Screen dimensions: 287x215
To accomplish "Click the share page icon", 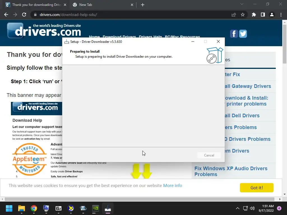I will point(234,15).
